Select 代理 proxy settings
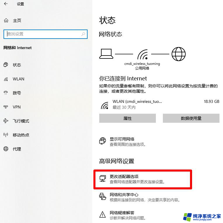223x223 pixels. pos(17,149)
